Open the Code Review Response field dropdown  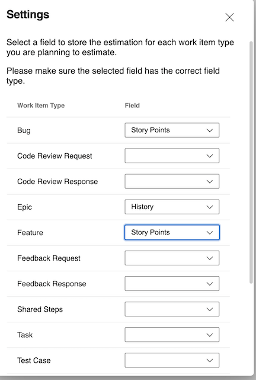click(x=172, y=181)
